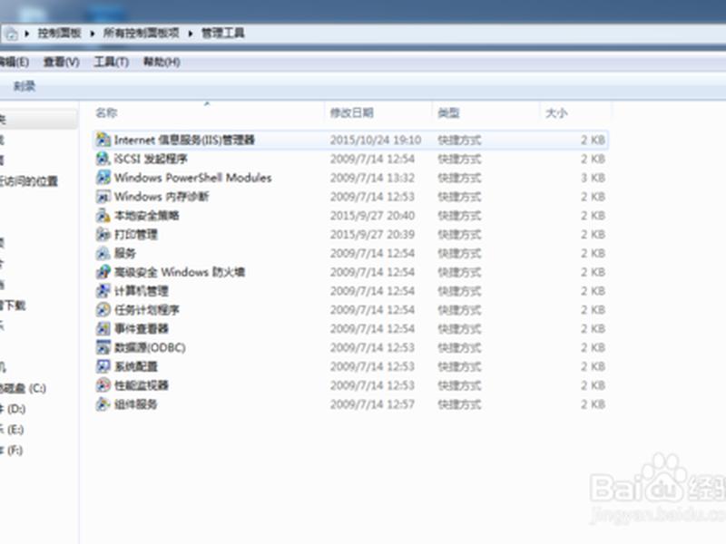Click date 2015/9/27 20:39

372,235
